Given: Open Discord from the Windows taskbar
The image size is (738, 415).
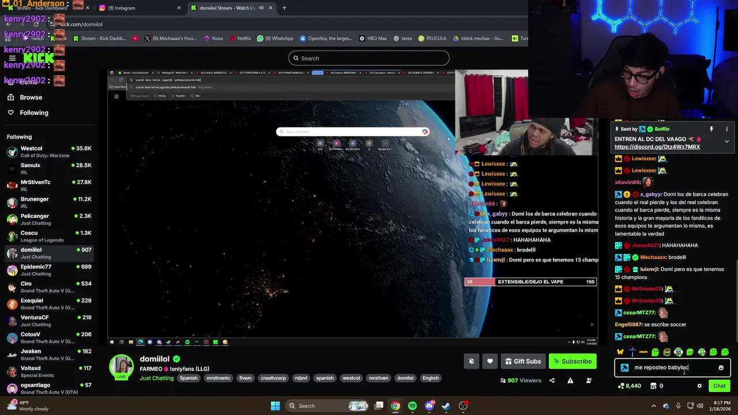Looking at the screenshot, I should 429,406.
